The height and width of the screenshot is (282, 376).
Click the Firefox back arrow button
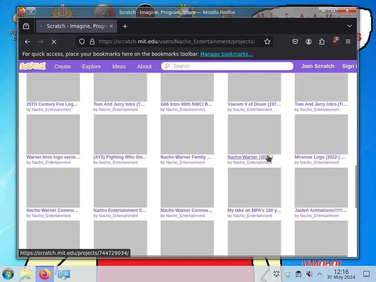tap(28, 42)
